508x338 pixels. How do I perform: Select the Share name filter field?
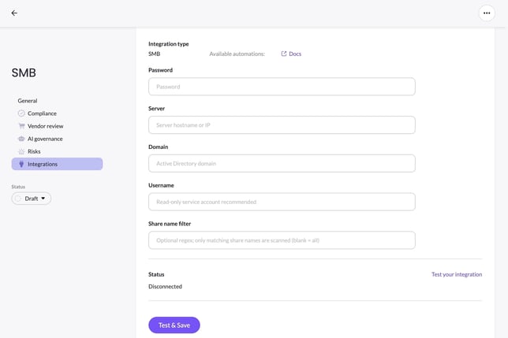pos(282,240)
